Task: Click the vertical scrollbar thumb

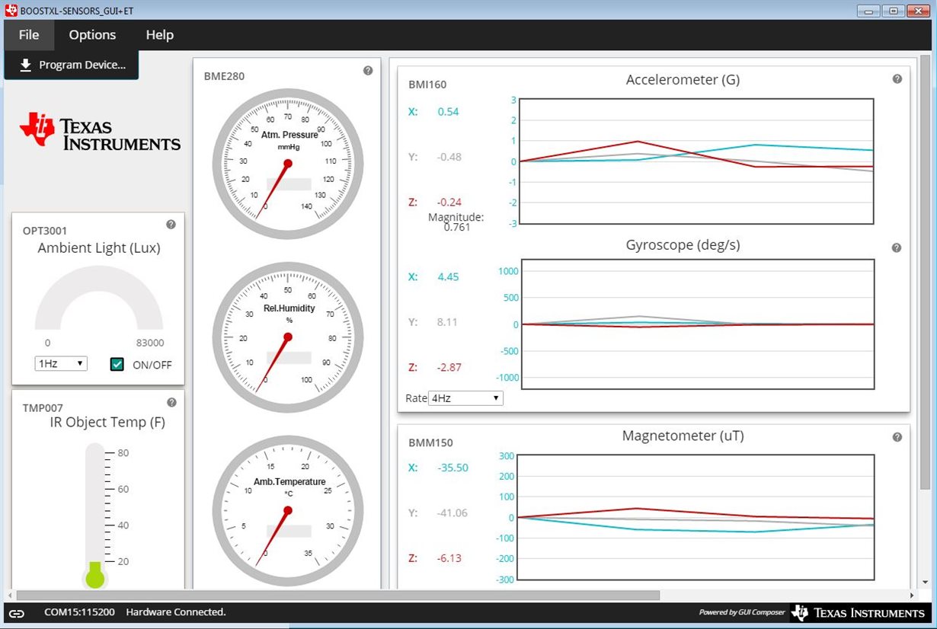Action: pyautogui.click(x=925, y=274)
